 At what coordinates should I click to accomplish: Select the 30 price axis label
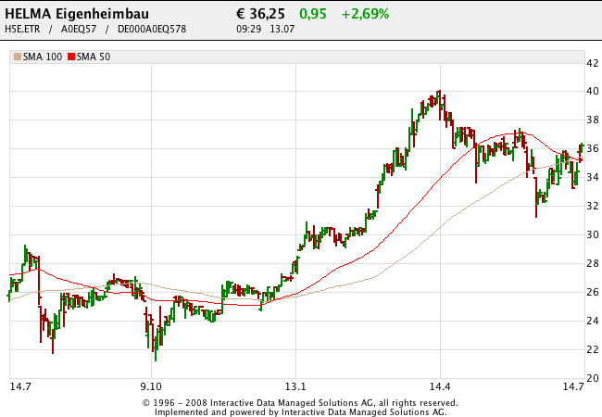590,234
